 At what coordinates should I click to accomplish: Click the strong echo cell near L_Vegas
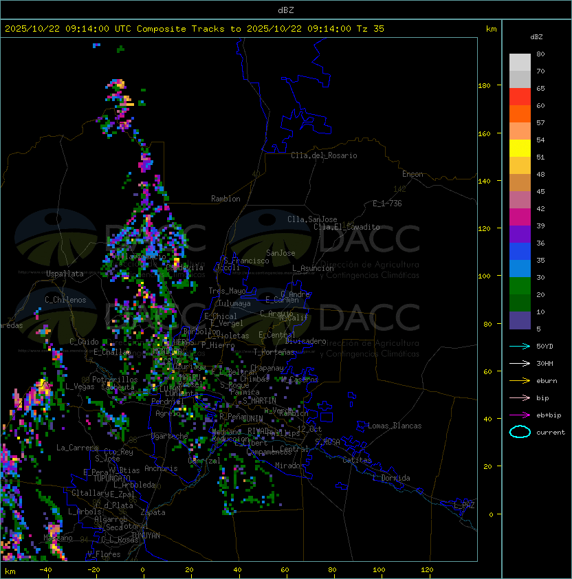43,385
